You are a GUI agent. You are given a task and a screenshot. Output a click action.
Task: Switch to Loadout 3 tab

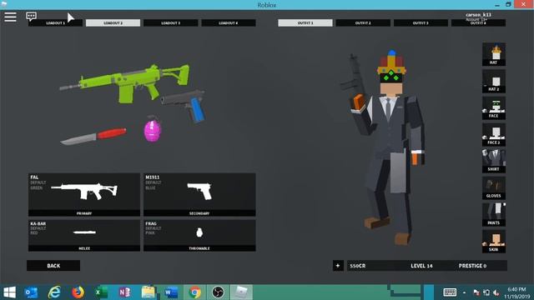170,22
